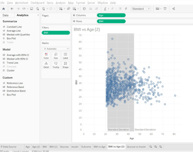Click the share workbook icon
This screenshot has width=193, height=152.
pyautogui.click(x=174, y=9)
